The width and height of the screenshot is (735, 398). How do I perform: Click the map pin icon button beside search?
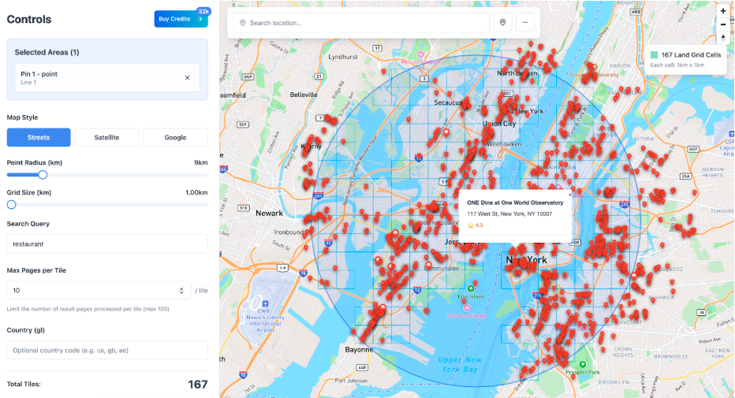tap(502, 23)
